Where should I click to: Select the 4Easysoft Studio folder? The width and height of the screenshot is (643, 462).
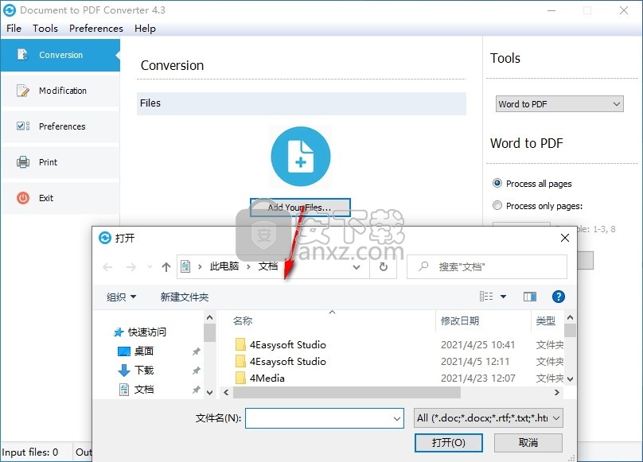pyautogui.click(x=287, y=345)
